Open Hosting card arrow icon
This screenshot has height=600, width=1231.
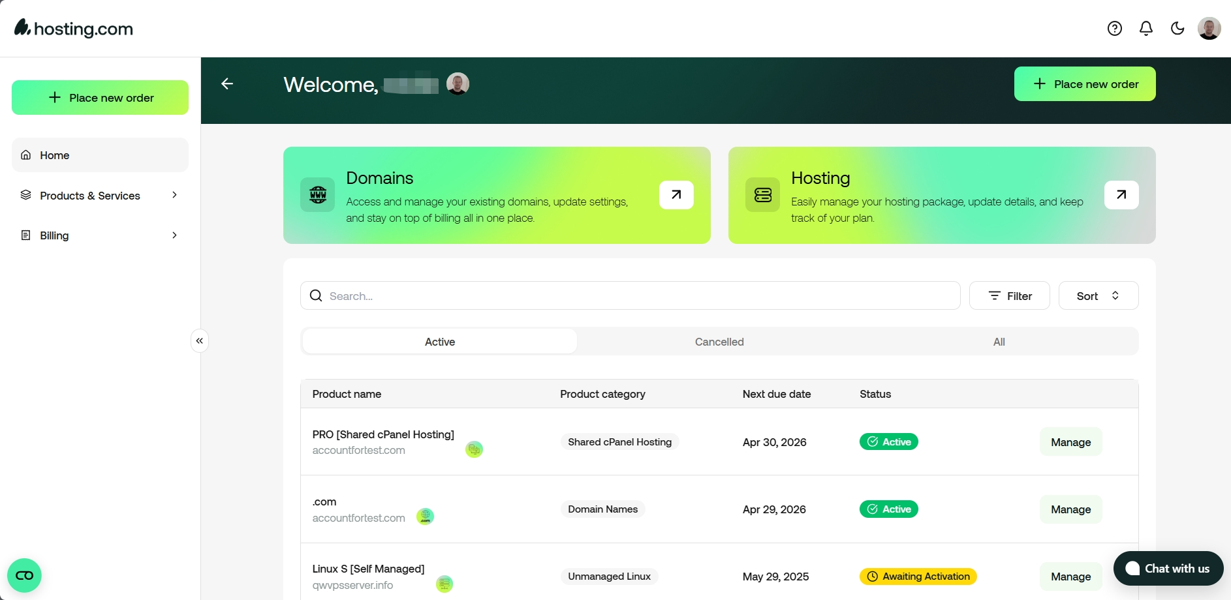1121,195
